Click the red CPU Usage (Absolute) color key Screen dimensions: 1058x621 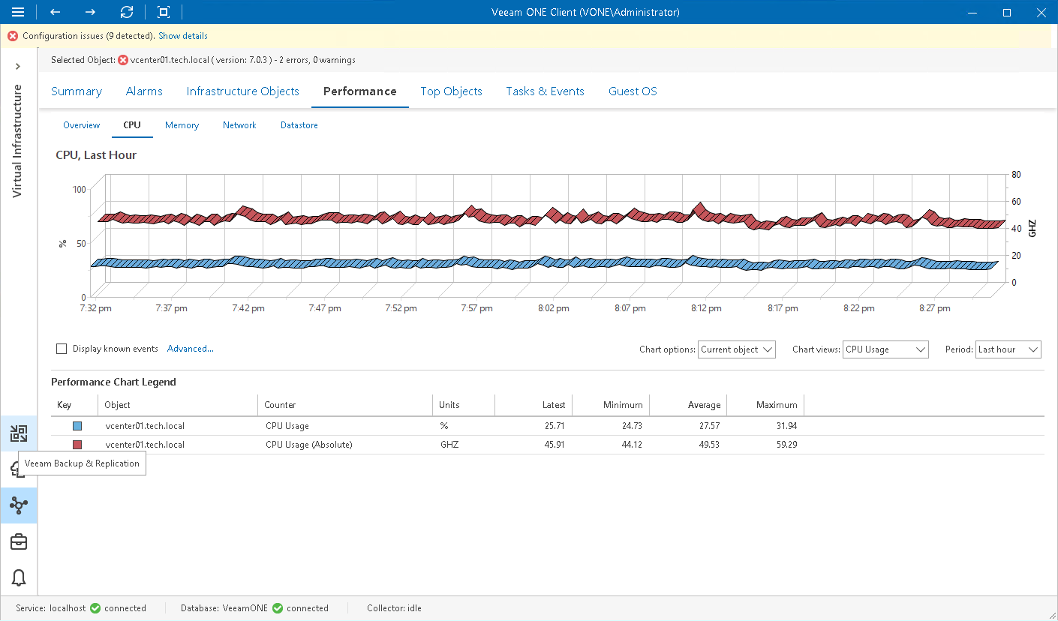pos(77,445)
